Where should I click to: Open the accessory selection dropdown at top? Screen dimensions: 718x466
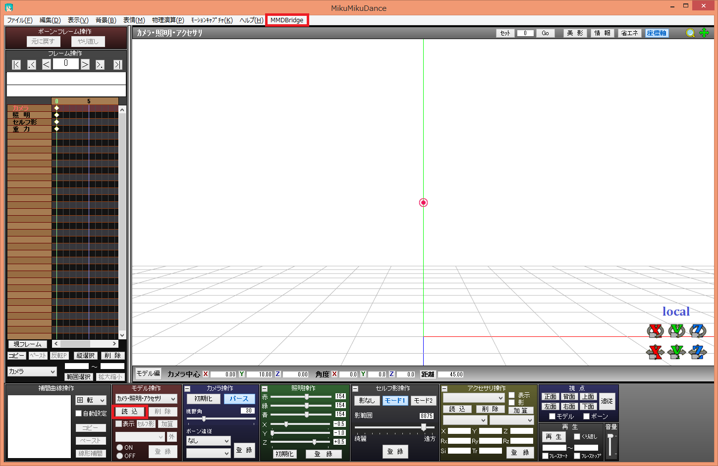(x=474, y=398)
